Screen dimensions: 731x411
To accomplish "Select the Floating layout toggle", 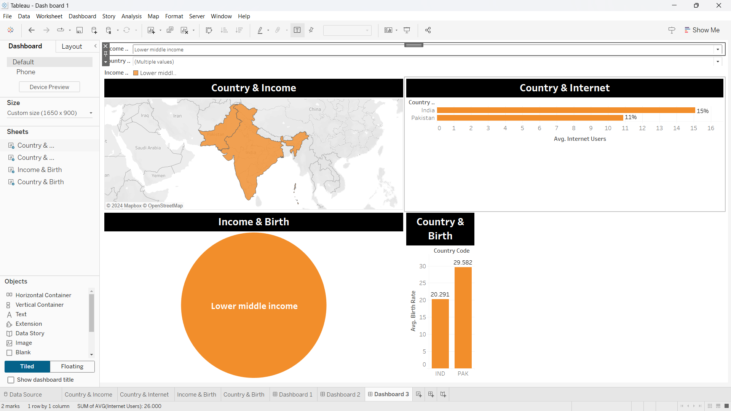I will coord(72,366).
